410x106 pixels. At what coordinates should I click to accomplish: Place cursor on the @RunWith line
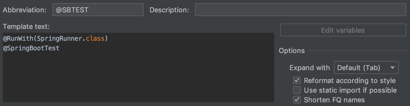[55, 39]
